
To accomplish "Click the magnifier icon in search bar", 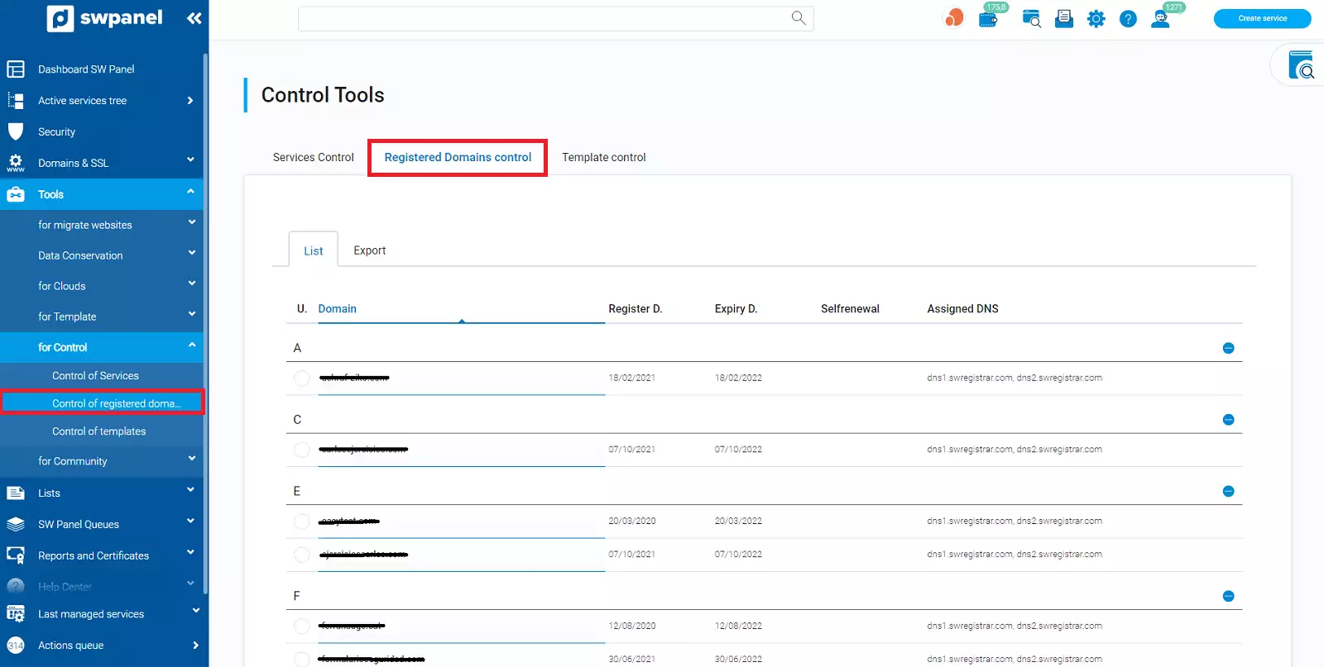I will tap(799, 18).
